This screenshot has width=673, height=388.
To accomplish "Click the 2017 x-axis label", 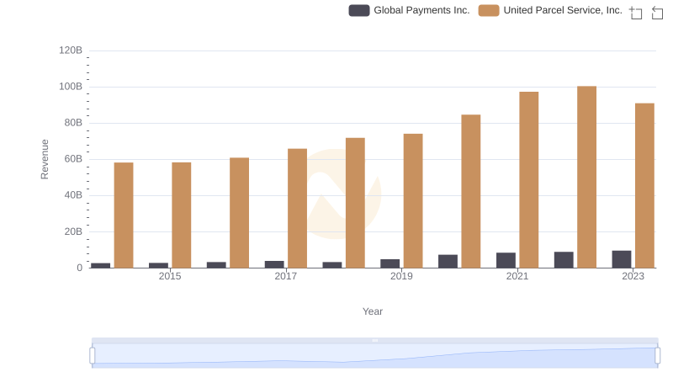I will coord(286,276).
